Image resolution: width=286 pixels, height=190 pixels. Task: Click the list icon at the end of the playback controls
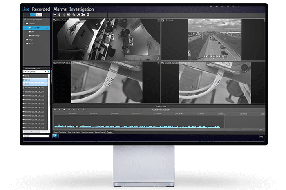pos(83,110)
